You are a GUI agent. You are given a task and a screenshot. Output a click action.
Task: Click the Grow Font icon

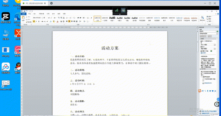[x=49, y=18]
